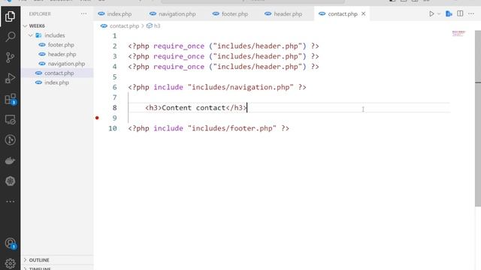Open Source Control view

pyautogui.click(x=10, y=57)
